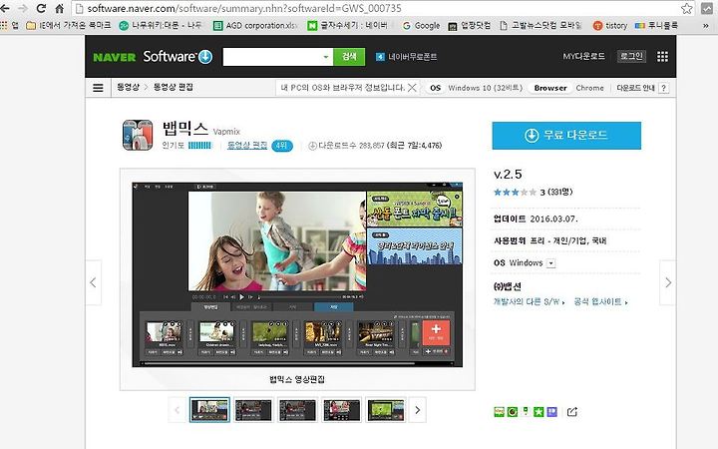The width and height of the screenshot is (718, 449).
Task: Click the Software download arrow logo icon
Action: 205,56
